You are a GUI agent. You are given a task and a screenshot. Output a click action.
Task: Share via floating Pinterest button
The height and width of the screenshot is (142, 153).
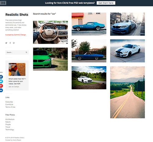coord(1,86)
